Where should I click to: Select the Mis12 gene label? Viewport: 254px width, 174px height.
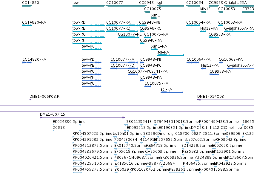pos(205,9)
